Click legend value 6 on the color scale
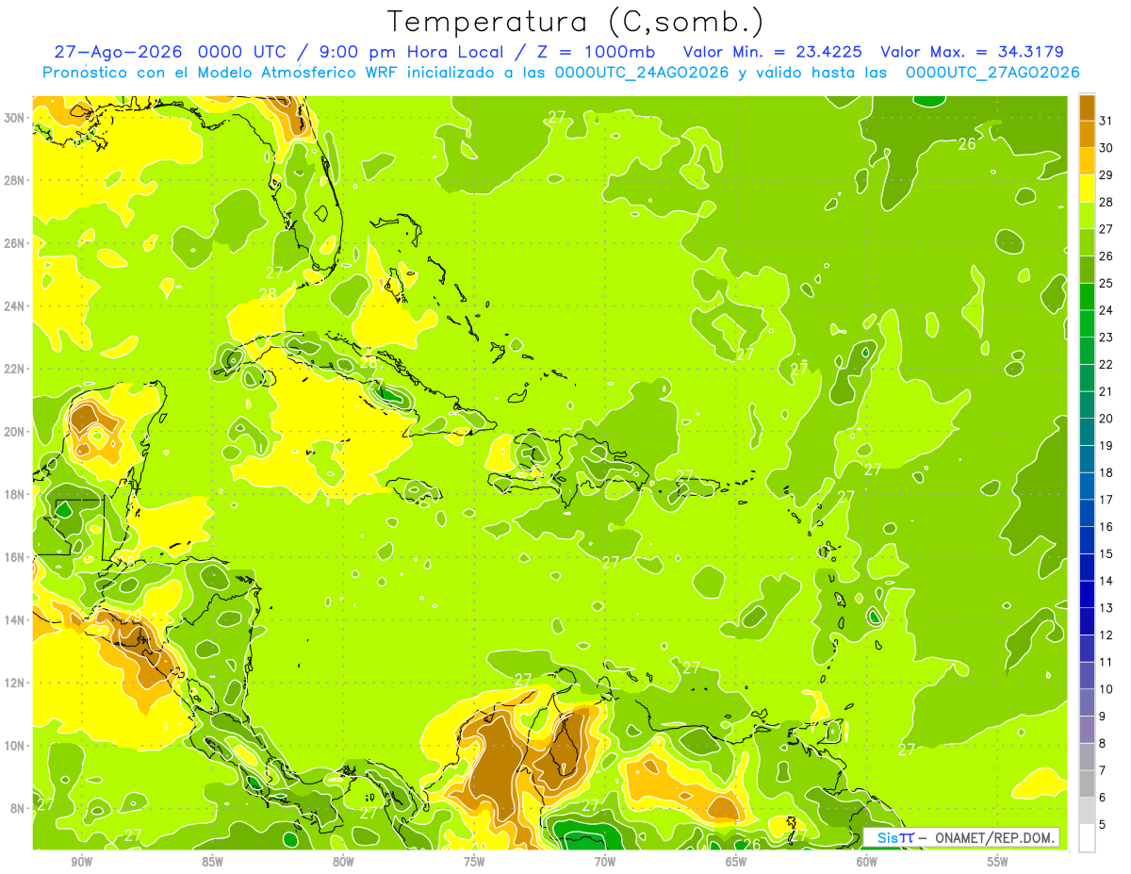The width and height of the screenshot is (1131, 874). coord(1104,797)
